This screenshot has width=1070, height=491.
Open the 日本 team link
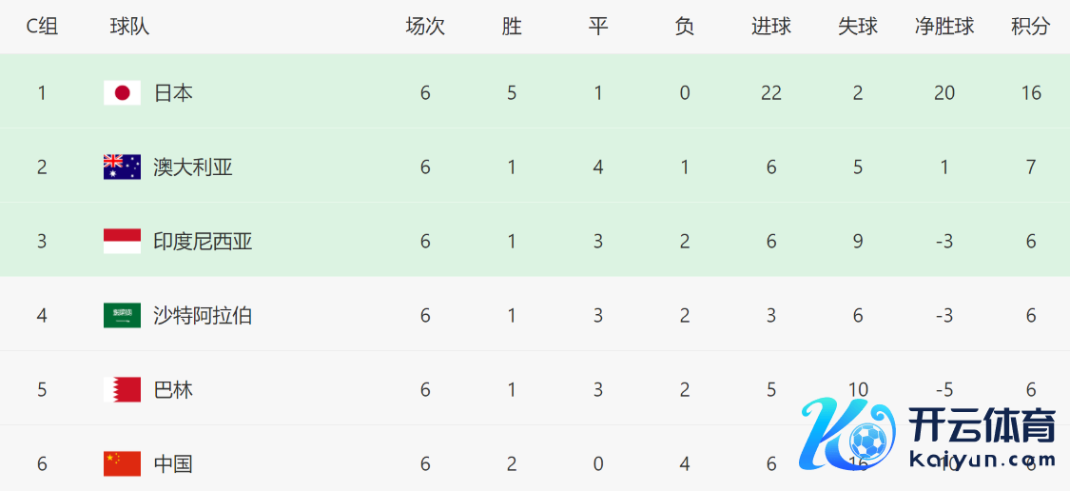coord(173,92)
